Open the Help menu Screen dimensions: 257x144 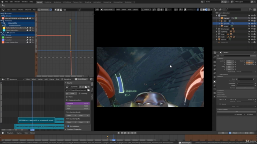(31, 2)
